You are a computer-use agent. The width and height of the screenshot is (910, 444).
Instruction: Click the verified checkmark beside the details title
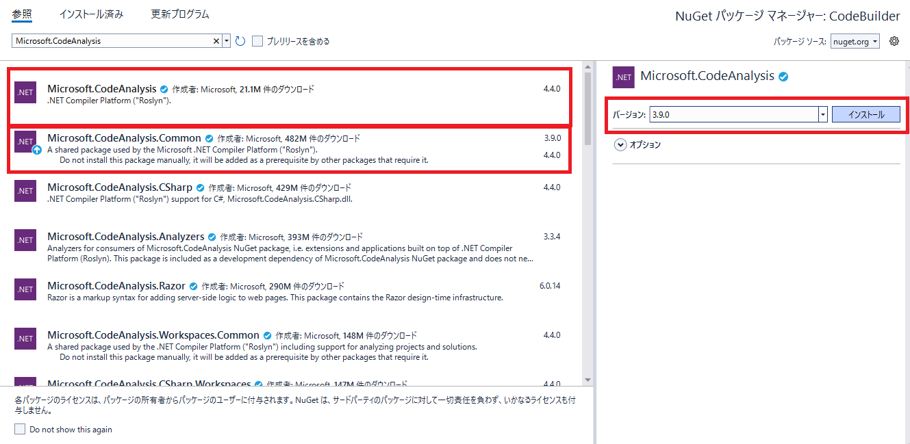(783, 77)
